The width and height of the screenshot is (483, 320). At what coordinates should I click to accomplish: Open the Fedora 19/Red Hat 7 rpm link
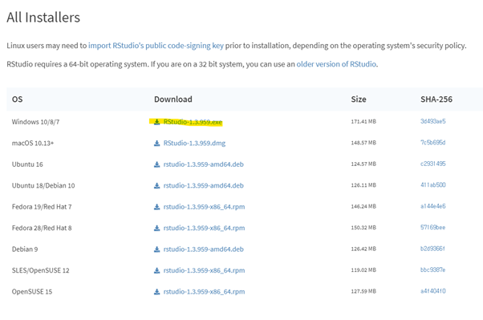coord(204,207)
